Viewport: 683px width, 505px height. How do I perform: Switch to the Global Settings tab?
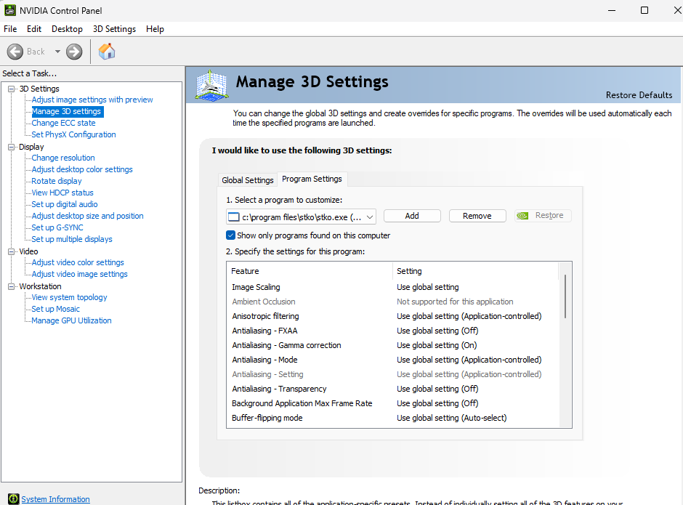click(248, 180)
